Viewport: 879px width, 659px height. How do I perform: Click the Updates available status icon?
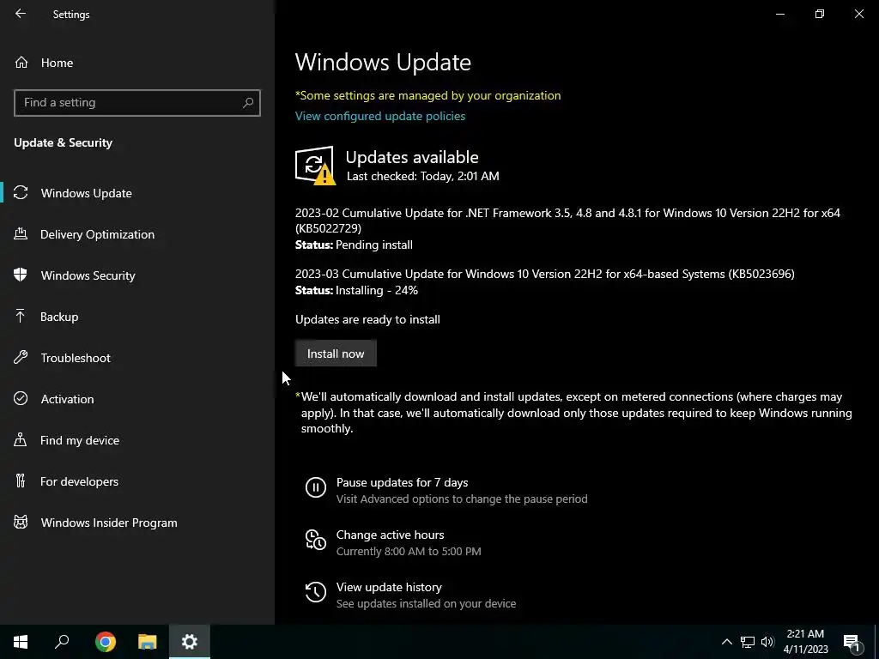(x=315, y=166)
